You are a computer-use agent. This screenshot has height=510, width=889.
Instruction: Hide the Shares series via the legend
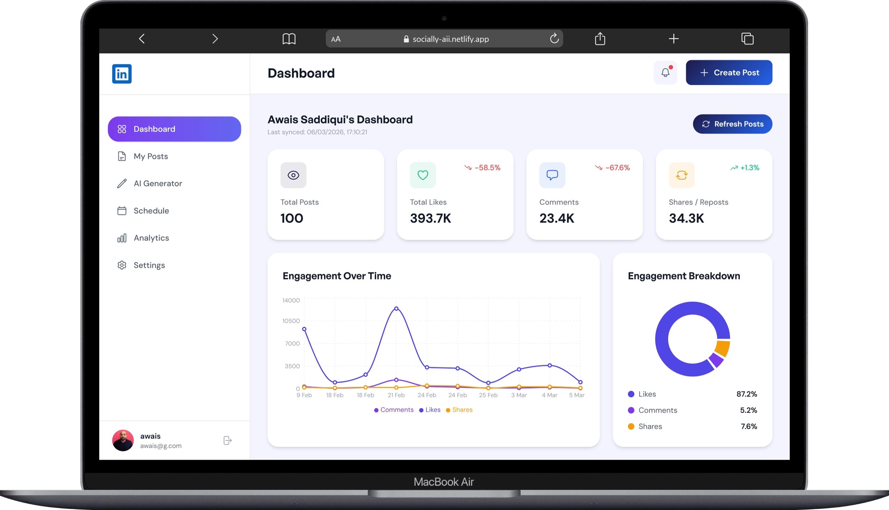click(459, 410)
